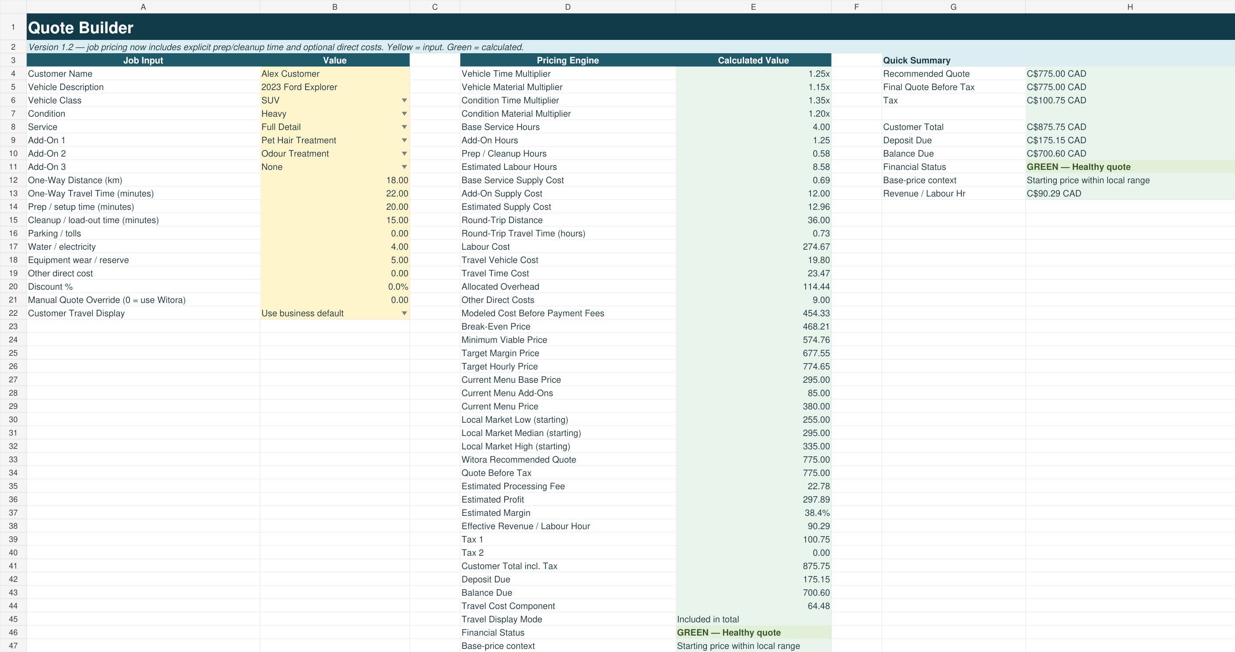The width and height of the screenshot is (1235, 652).
Task: Open Customer Travel Display dropdown arrow
Action: (x=404, y=314)
